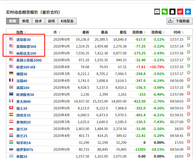Image resolution: width=195 pixels, height=159 pixels.
Task: Click the green clock icon for 德国30
Action: (188, 73)
